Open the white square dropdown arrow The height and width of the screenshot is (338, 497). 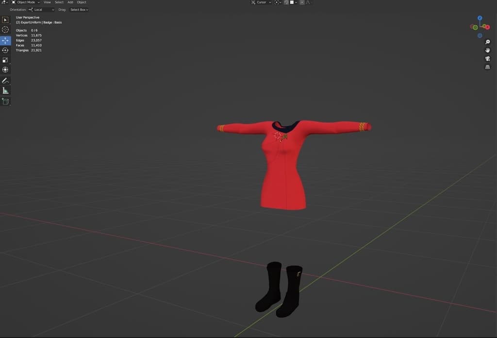point(296,2)
